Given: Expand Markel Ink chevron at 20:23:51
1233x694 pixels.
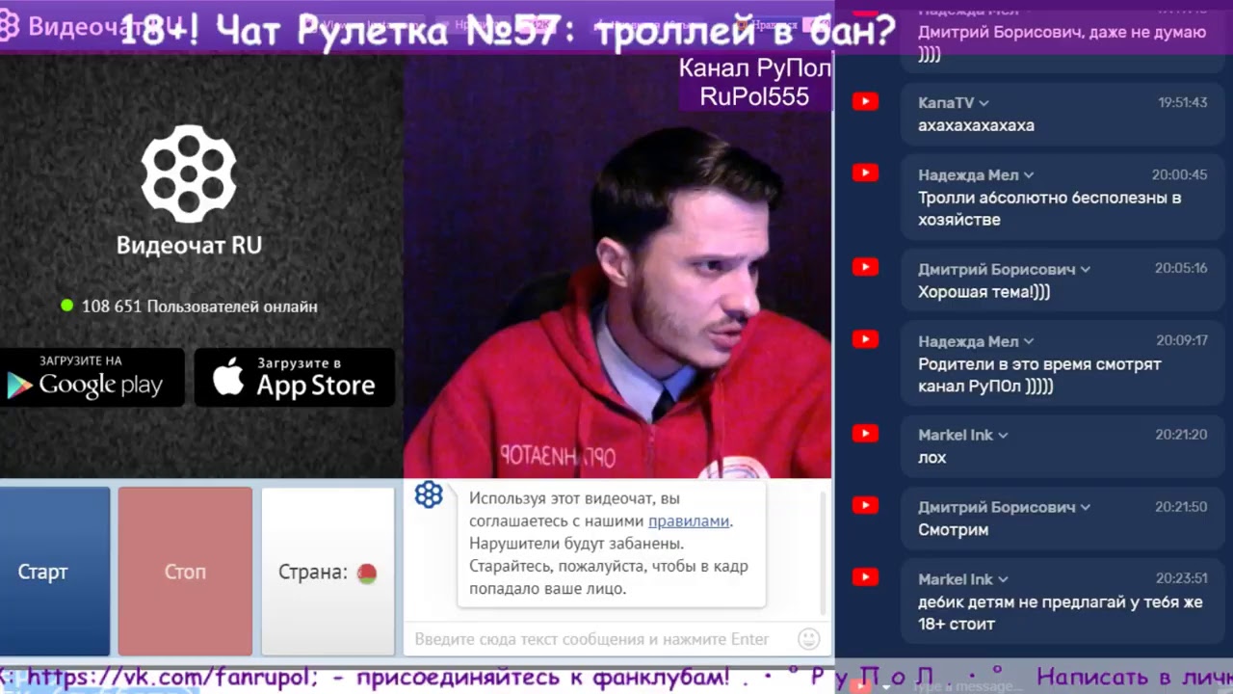Looking at the screenshot, I should pyautogui.click(x=1003, y=579).
